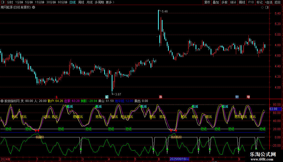Select the 30分钟 period tab
283x162 pixels.
51,2
